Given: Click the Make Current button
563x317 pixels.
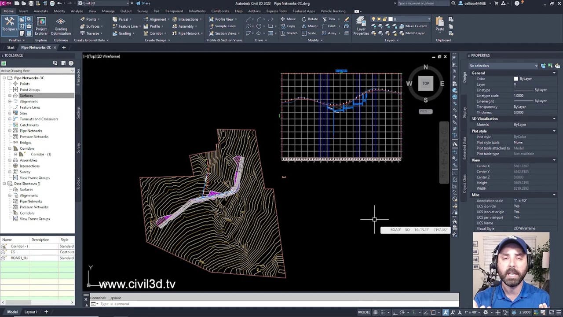Looking at the screenshot, I should pyautogui.click(x=414, y=26).
